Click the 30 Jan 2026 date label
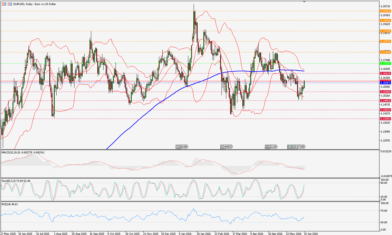 point(204,234)
